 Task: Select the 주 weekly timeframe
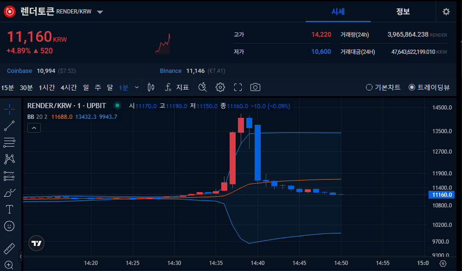point(98,87)
